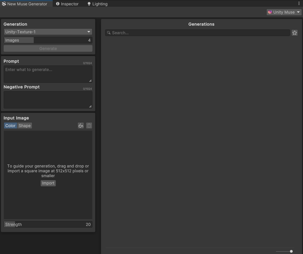Screen dimensions: 303x254
Task: Click the Strength value 20
Action: coord(88,224)
